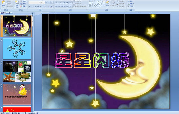
Task: Open Find (查找) with the binoculars icon
Action: [130, 1]
